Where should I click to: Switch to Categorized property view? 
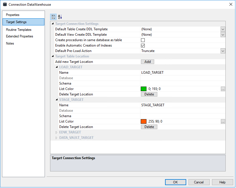[x=53, y=17]
